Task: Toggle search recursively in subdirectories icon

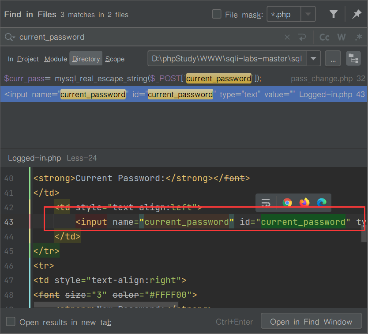Action: 353,58
